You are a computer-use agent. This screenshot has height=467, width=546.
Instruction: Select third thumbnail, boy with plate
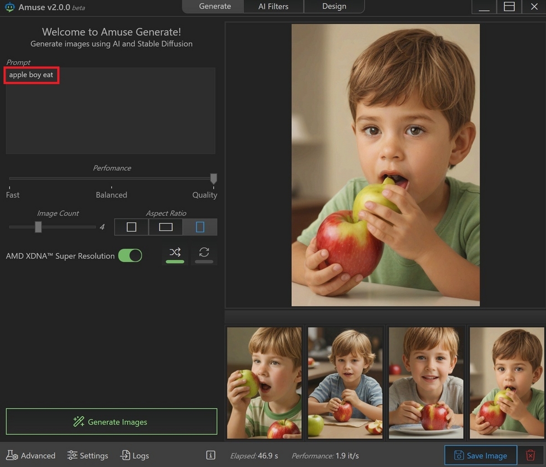tap(426, 383)
